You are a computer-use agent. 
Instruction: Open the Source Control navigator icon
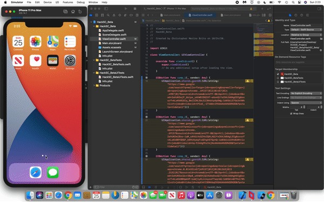tap(97, 15)
